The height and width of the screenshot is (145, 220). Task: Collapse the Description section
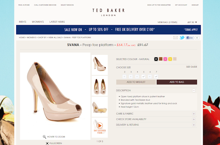pyautogui.click(x=194, y=90)
